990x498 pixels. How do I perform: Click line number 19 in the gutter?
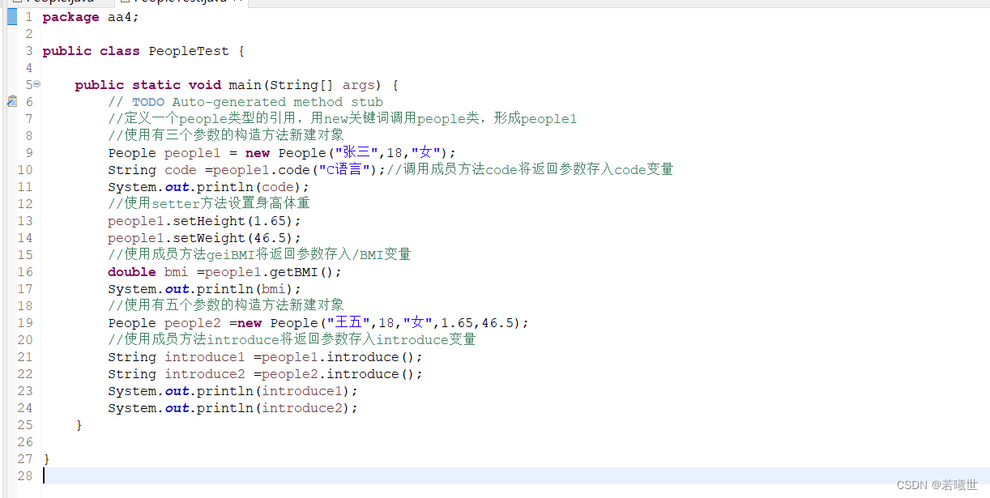(x=25, y=322)
